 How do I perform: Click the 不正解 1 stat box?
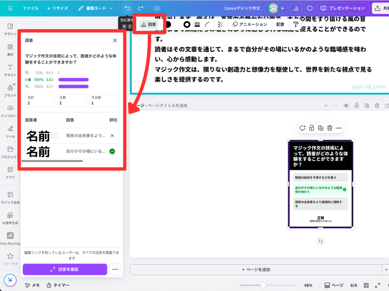pyautogui.click(x=104, y=100)
